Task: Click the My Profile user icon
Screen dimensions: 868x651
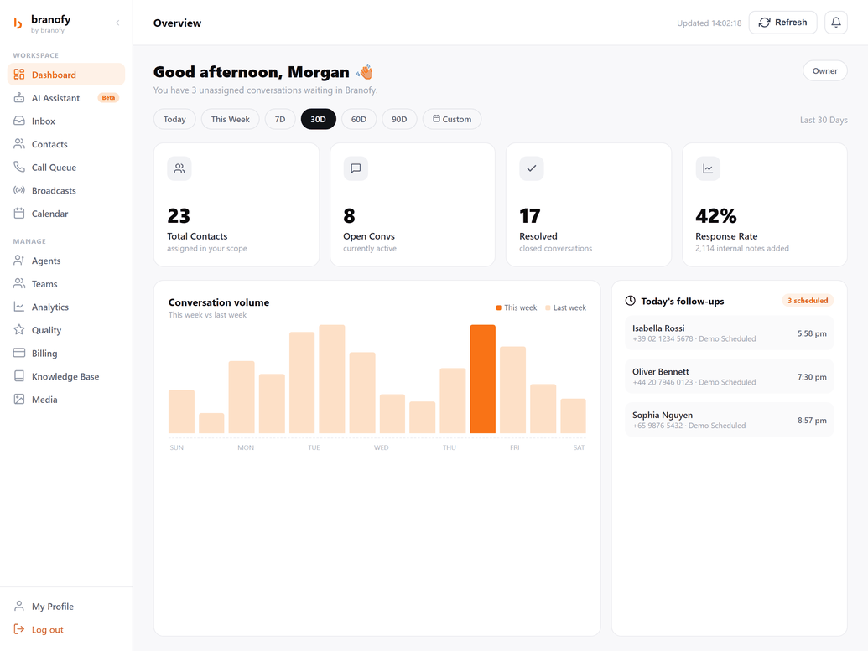Action: click(19, 607)
